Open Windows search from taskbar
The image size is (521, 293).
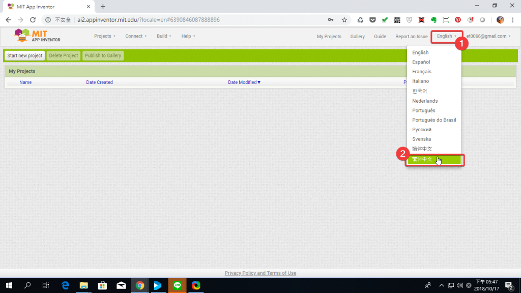27,285
